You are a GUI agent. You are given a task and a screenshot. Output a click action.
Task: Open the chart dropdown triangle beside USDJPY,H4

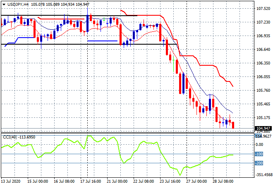click(4, 5)
